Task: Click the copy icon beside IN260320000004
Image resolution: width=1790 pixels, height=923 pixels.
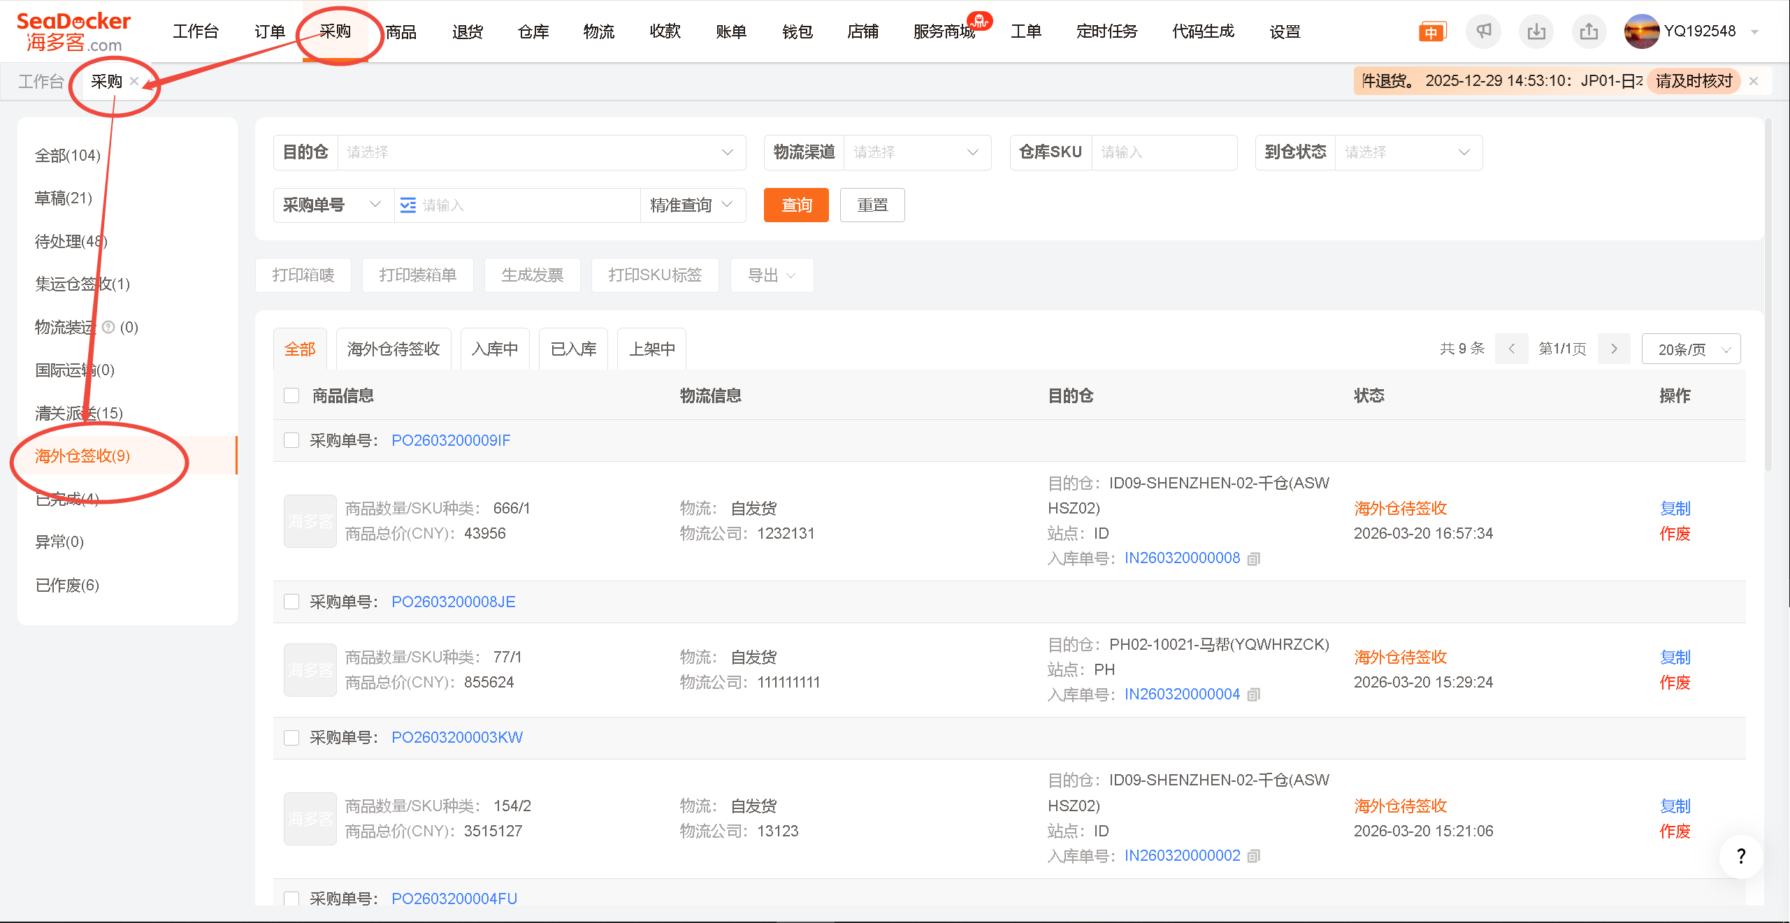Action: (1253, 694)
